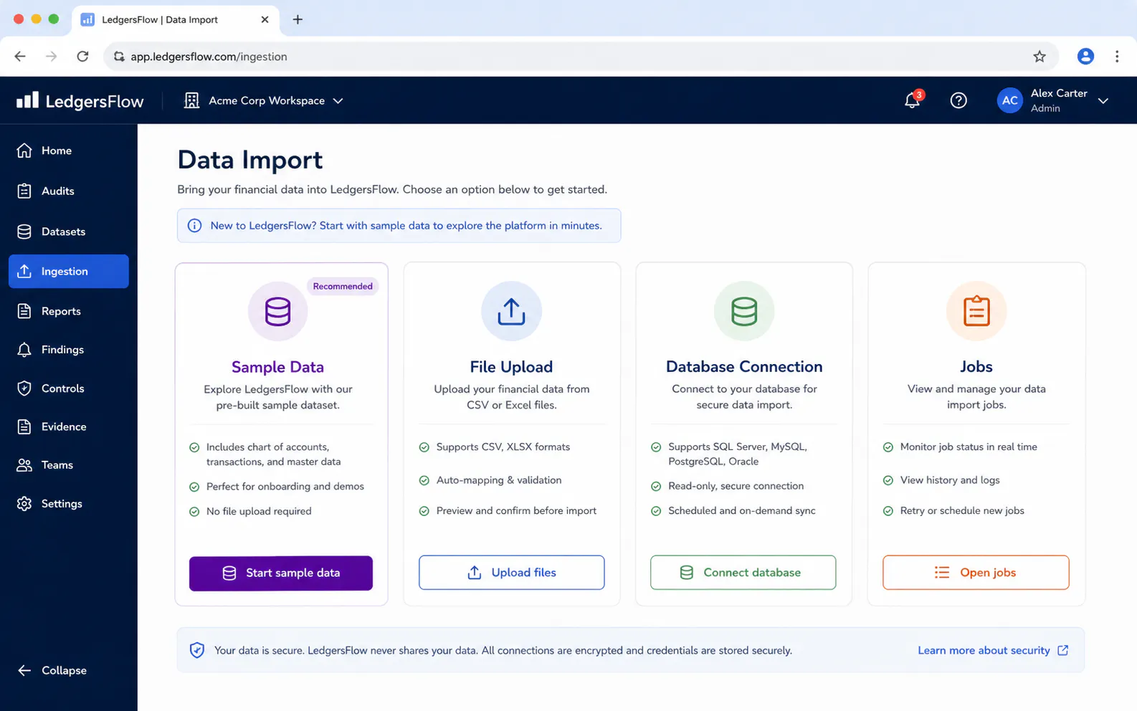Viewport: 1137px width, 711px height.
Task: Click the external link icon beside security link
Action: coord(1063,650)
